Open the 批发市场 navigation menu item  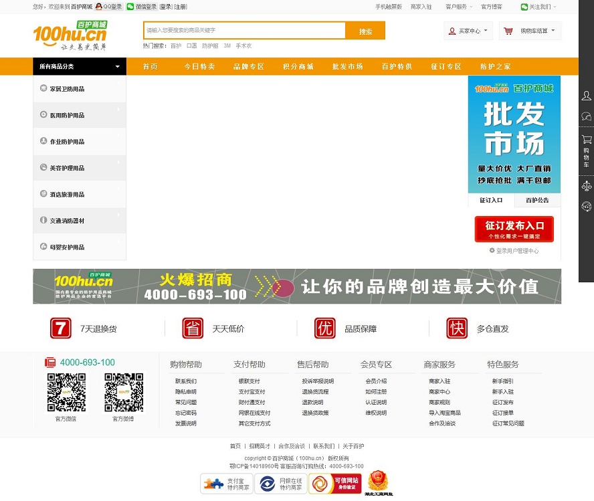pos(347,66)
